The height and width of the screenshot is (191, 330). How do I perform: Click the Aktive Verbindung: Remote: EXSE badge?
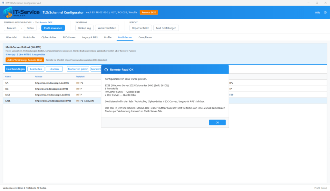click(x=24, y=60)
